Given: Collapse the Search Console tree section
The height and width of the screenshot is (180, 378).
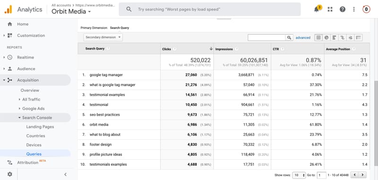Looking at the screenshot, I should tap(19, 118).
